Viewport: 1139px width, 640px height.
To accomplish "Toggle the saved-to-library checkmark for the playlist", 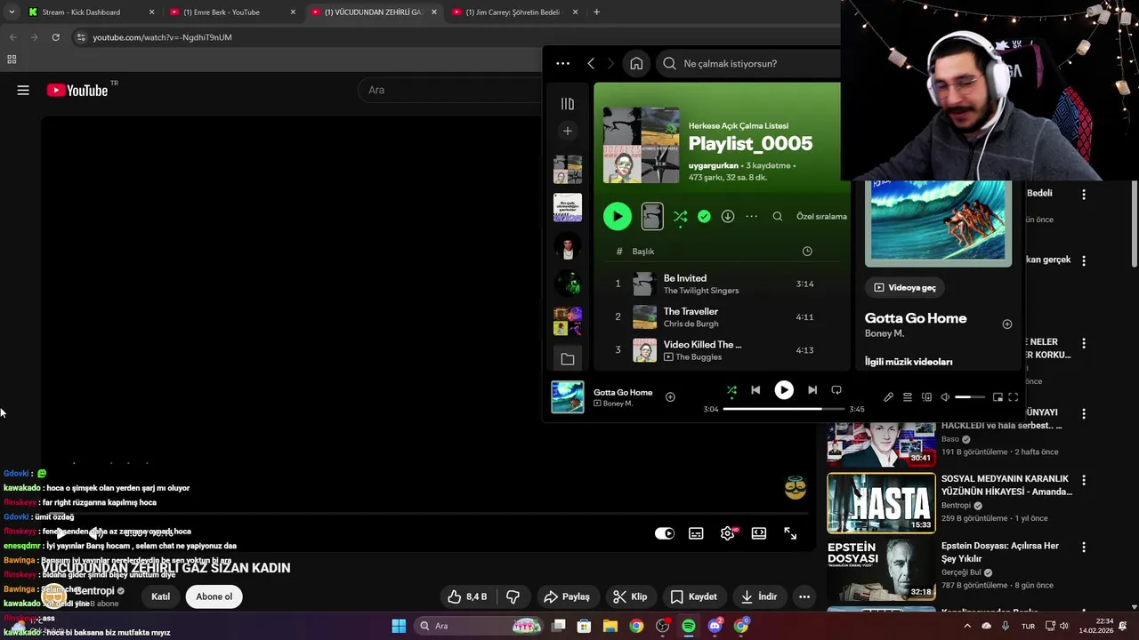I will (704, 216).
